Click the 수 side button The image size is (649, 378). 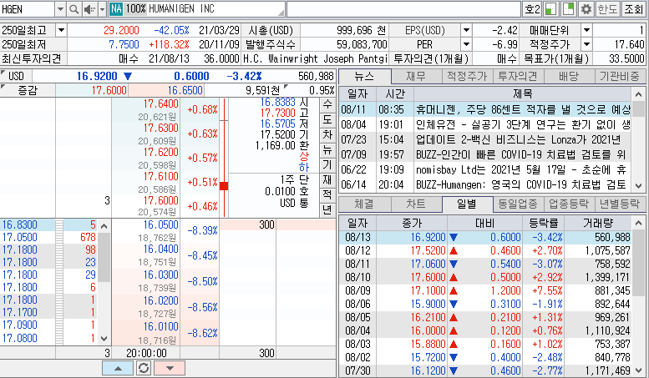coord(327,104)
